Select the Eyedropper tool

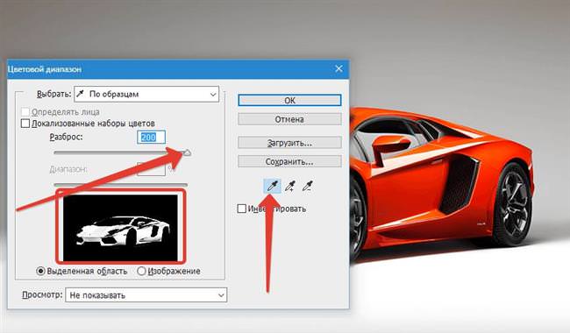272,187
